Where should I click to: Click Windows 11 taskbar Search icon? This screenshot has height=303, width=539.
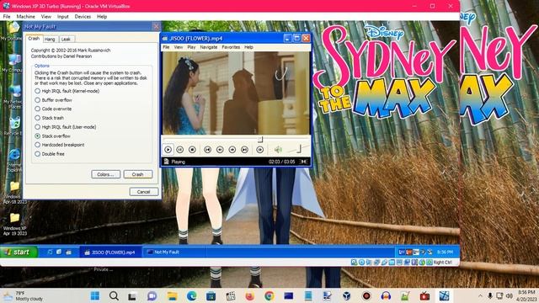click(114, 295)
